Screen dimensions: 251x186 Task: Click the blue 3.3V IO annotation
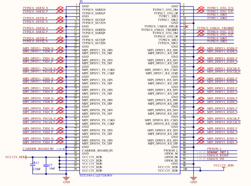tap(61, 149)
